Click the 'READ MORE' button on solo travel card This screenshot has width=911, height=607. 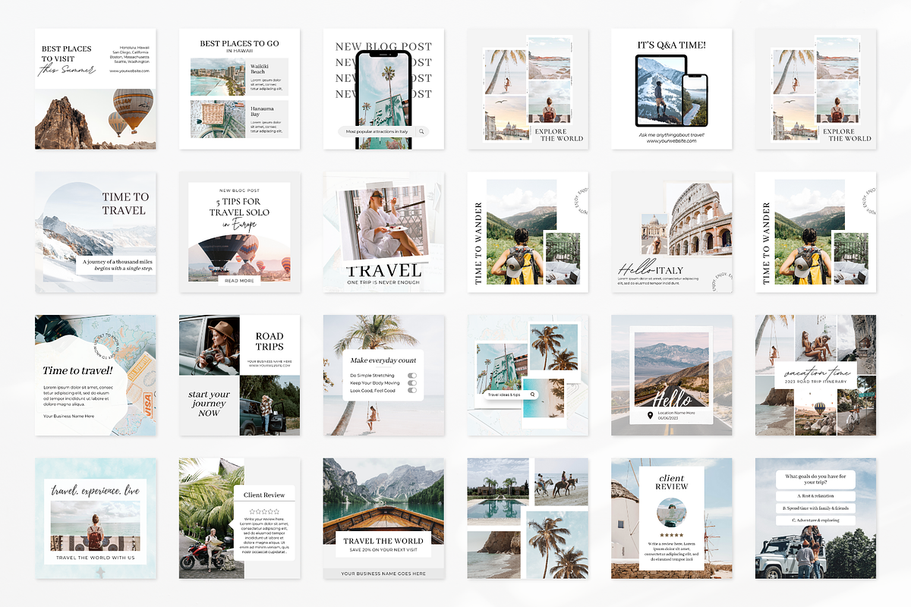[x=239, y=281]
